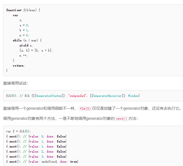Viewport: 183px width, 166px height.
Task: Click the f.next() line returning value: 0
Action: click(x=36, y=136)
